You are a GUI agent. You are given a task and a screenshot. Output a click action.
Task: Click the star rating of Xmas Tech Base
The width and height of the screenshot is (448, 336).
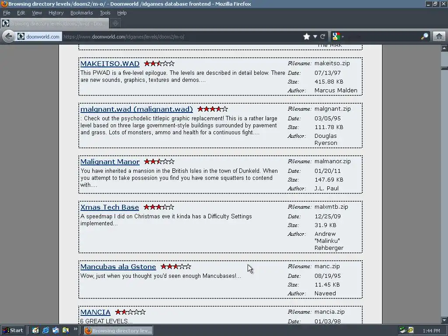[158, 207]
